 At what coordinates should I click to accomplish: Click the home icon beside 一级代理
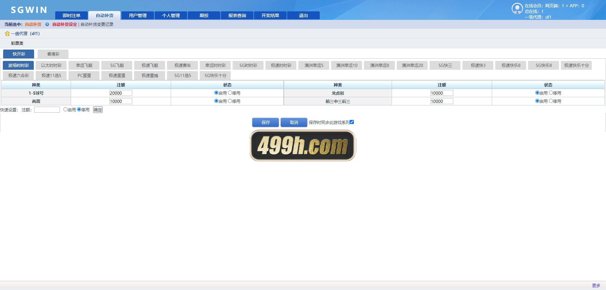pos(7,33)
